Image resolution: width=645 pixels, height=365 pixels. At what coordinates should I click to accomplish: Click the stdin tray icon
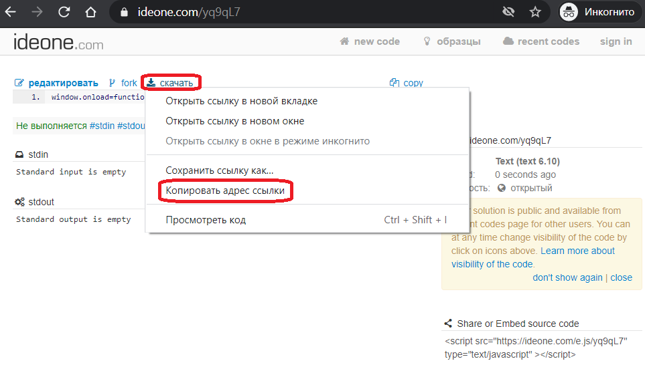pos(19,155)
